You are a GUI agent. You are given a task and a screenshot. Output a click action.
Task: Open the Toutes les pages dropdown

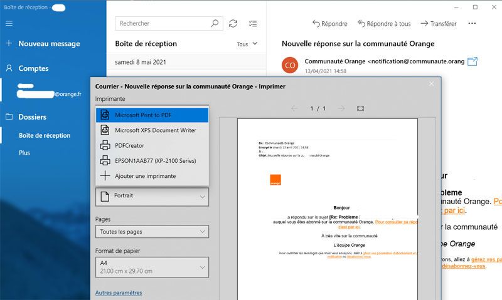tap(152, 232)
